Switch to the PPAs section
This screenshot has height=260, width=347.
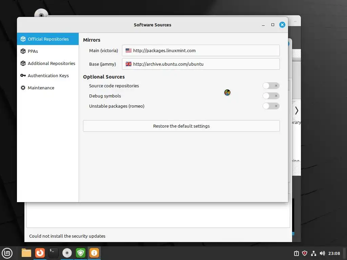pos(48,51)
